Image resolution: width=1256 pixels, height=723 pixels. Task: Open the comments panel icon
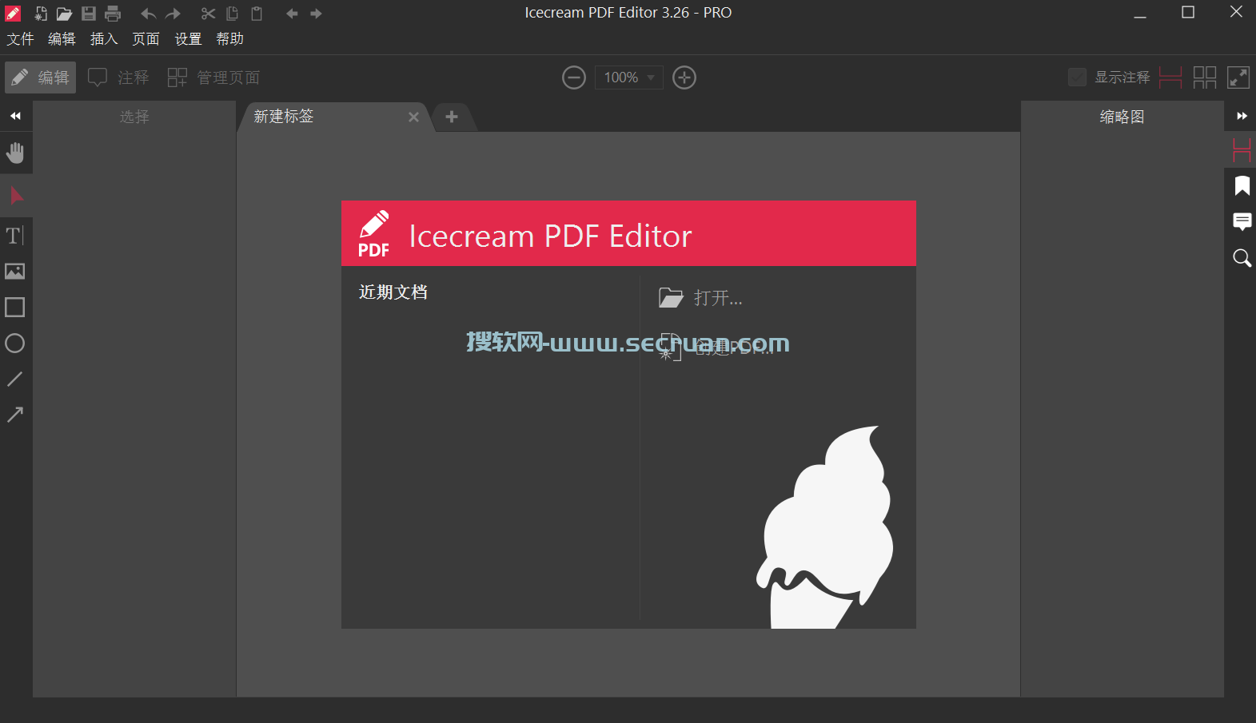pyautogui.click(x=1242, y=221)
